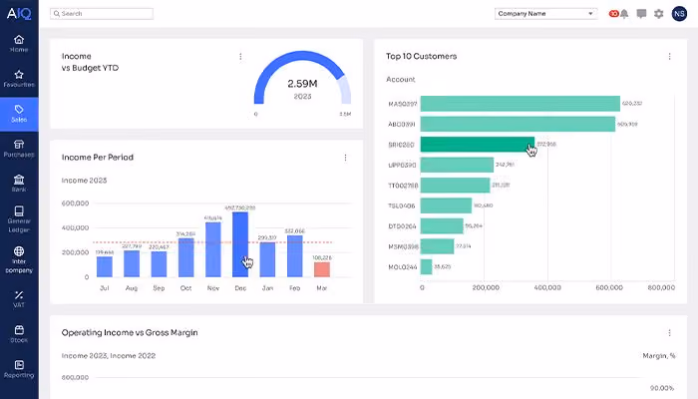Open Operating Income vs Gross Margin options menu
The image size is (698, 399).
669,333
